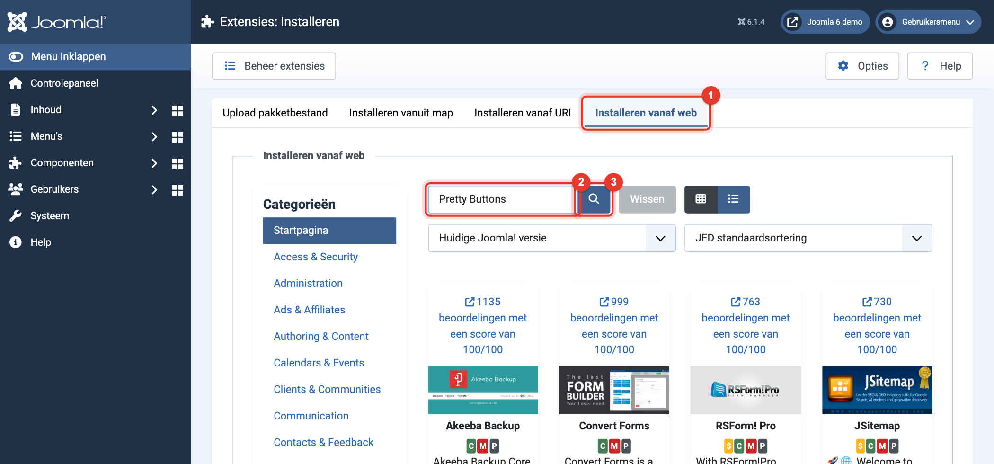994x464 pixels.
Task: Click the Inhoud file icon
Action: tap(16, 110)
